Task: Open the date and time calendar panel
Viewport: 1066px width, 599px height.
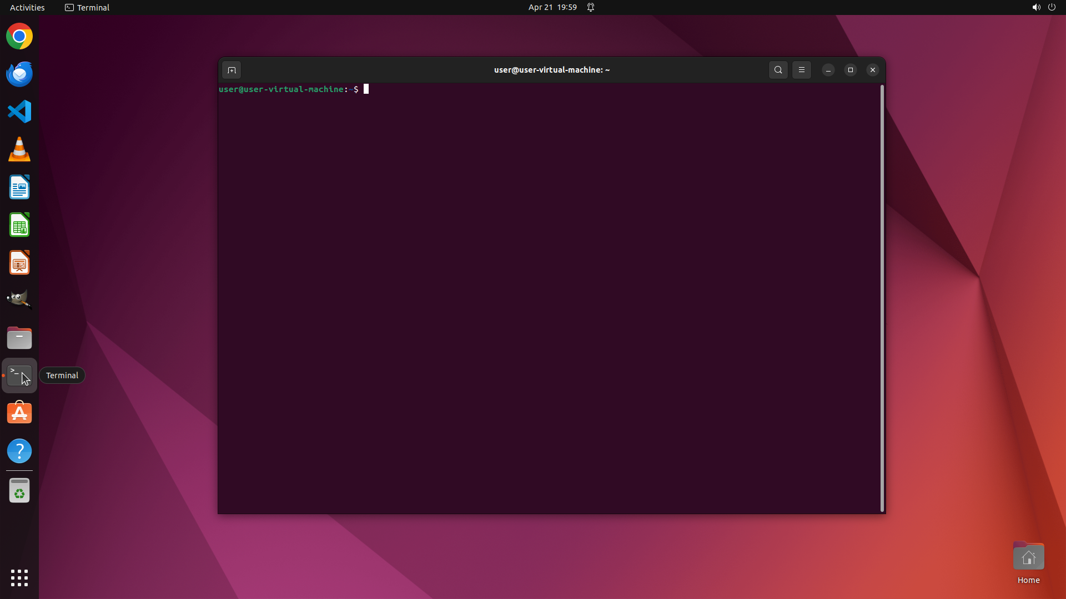Action: point(552,7)
